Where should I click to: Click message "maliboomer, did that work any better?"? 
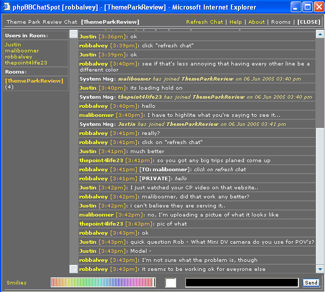coord(197,197)
